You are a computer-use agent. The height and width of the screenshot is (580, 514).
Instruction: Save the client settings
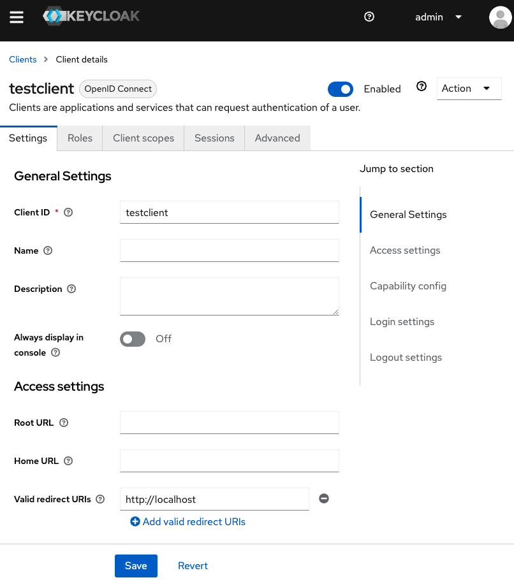(x=136, y=565)
